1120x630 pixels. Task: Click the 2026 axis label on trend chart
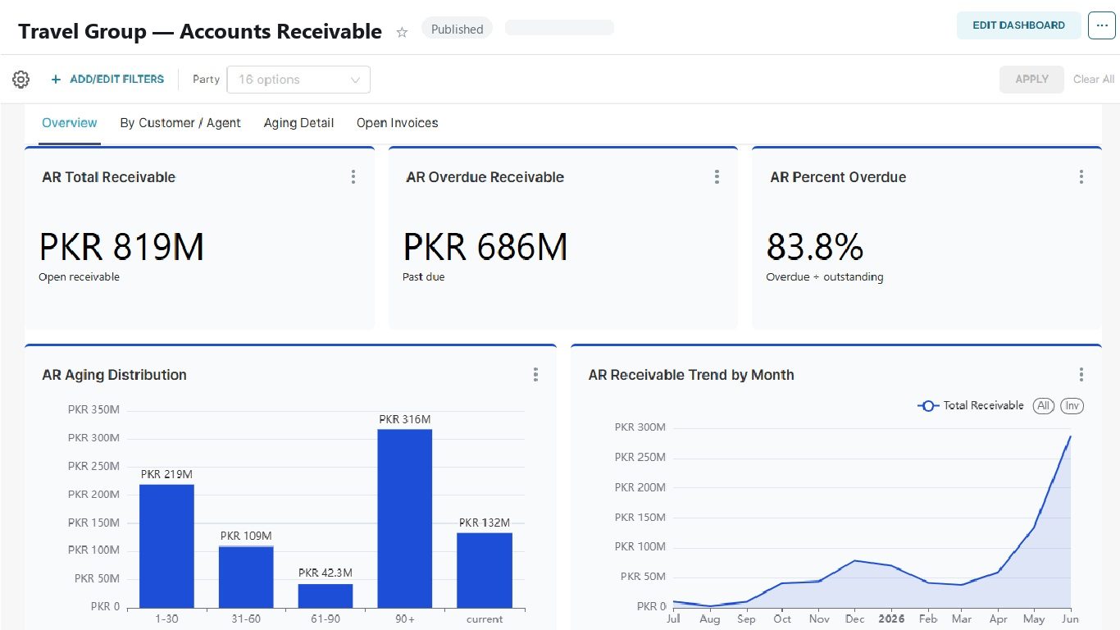[891, 619]
